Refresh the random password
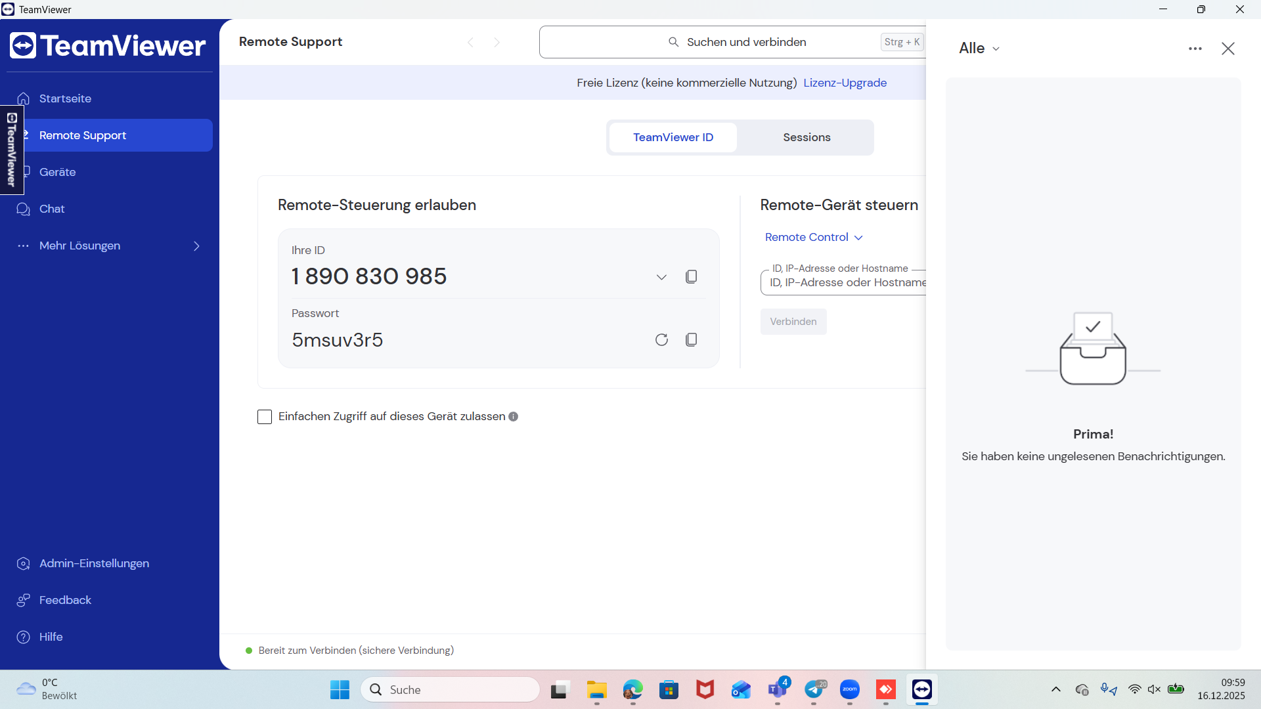The width and height of the screenshot is (1261, 709). tap(661, 339)
